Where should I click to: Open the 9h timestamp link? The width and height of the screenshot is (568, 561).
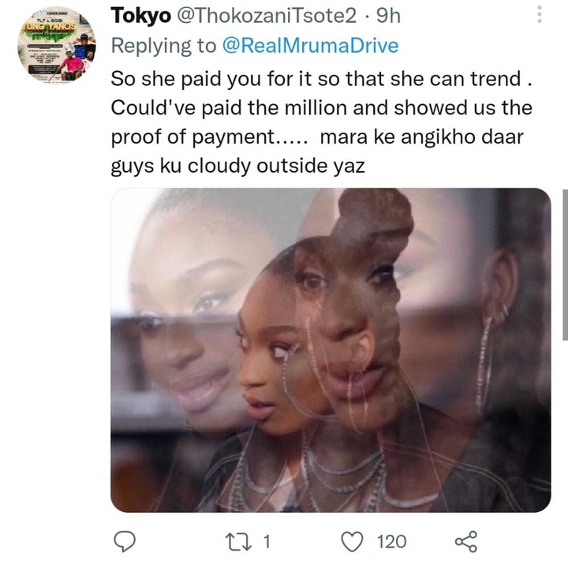click(388, 16)
